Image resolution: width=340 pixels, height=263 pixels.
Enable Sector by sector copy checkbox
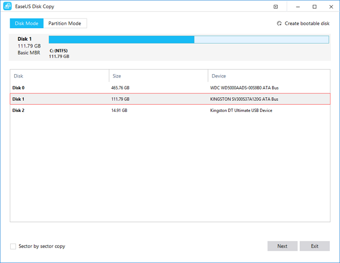[13, 247]
